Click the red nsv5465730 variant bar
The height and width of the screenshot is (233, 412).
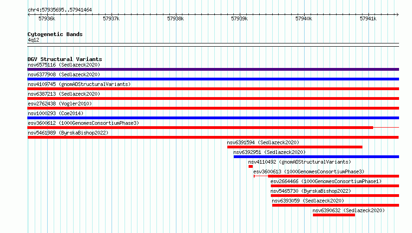tap(335, 196)
